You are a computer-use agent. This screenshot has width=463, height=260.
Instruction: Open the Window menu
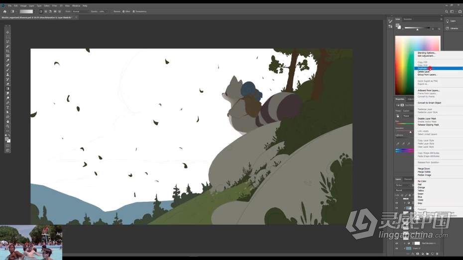coord(76,5)
